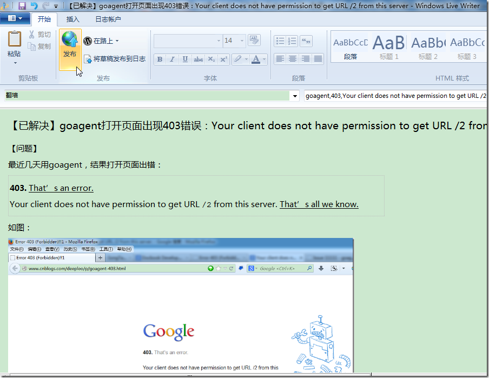Click the 复制 copy button
Screen dimensions: 489x378
click(39, 46)
